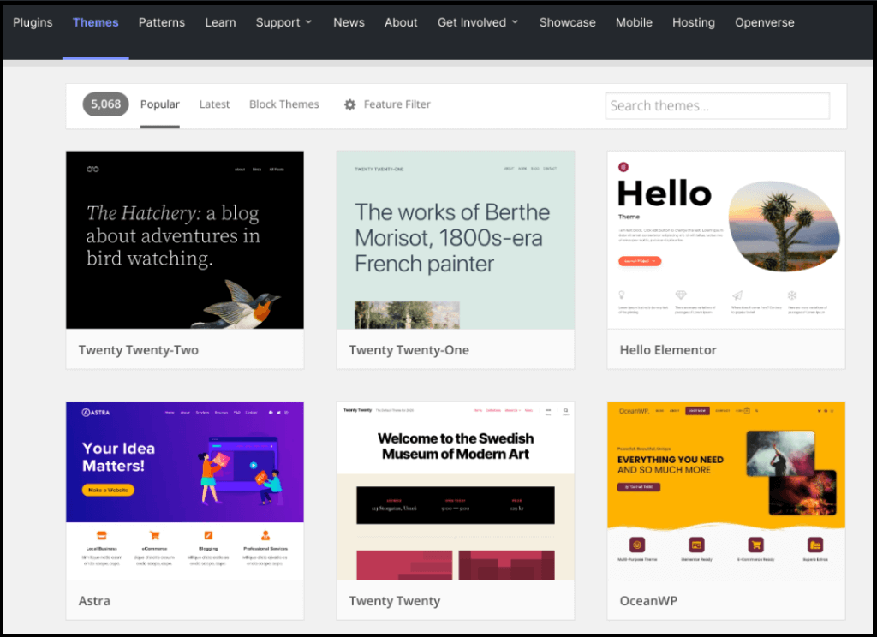Open the Hello Elementor theme preview image
This screenshot has width=877, height=637.
[726, 240]
